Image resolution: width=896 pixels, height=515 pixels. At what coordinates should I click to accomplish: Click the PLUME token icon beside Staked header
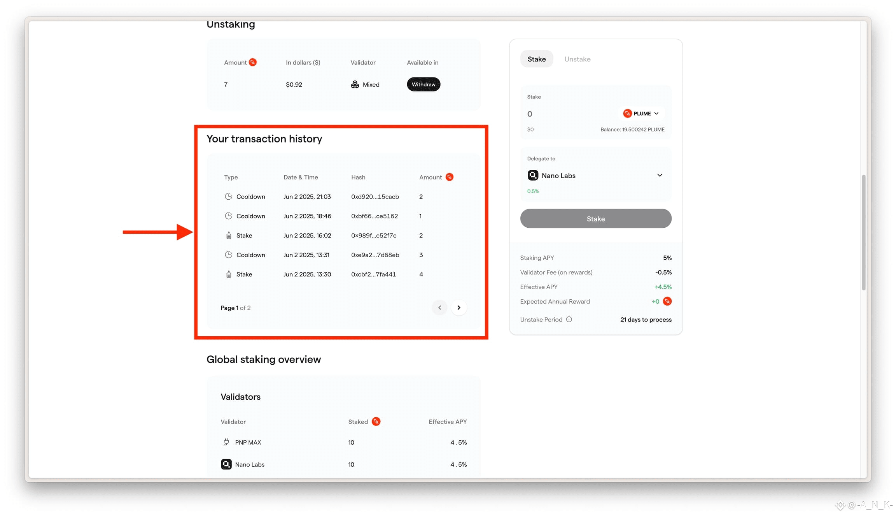point(376,422)
